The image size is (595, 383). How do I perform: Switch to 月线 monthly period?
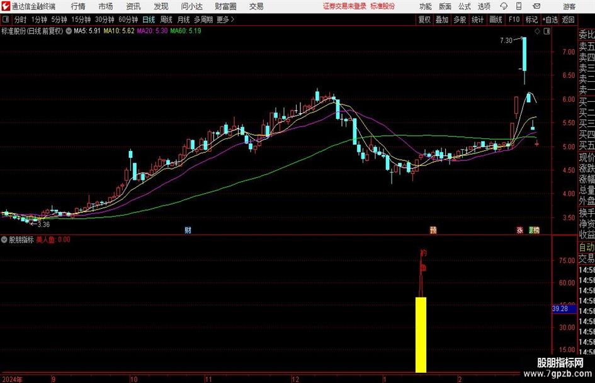184,19
